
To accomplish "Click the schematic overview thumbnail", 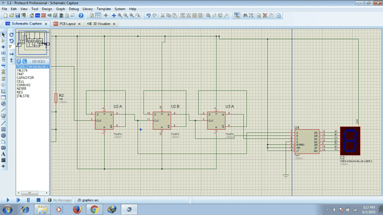I will tap(34, 42).
